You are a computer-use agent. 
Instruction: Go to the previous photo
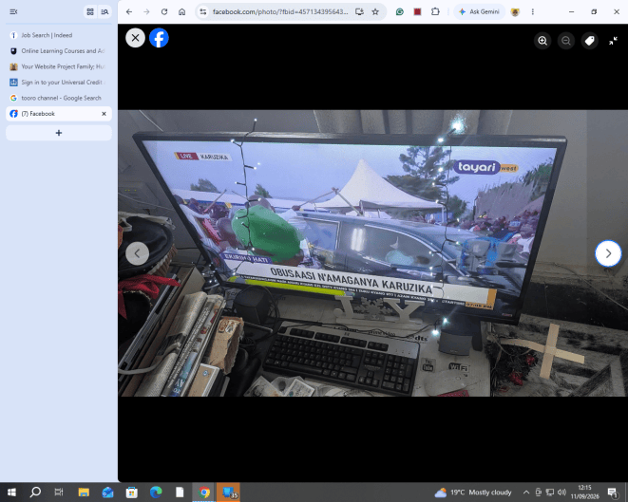coord(138,253)
